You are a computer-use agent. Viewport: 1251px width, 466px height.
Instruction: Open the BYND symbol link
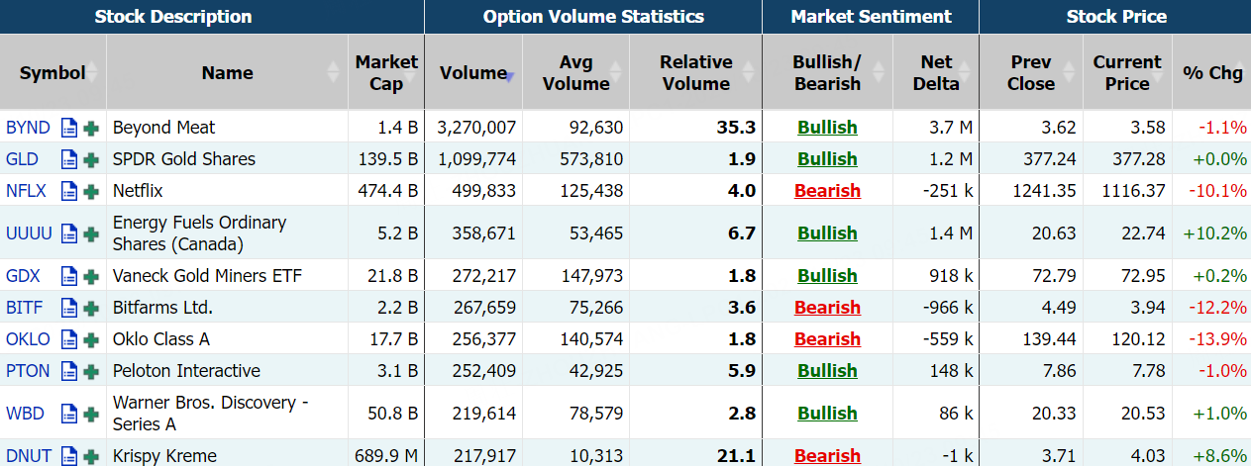coord(28,128)
